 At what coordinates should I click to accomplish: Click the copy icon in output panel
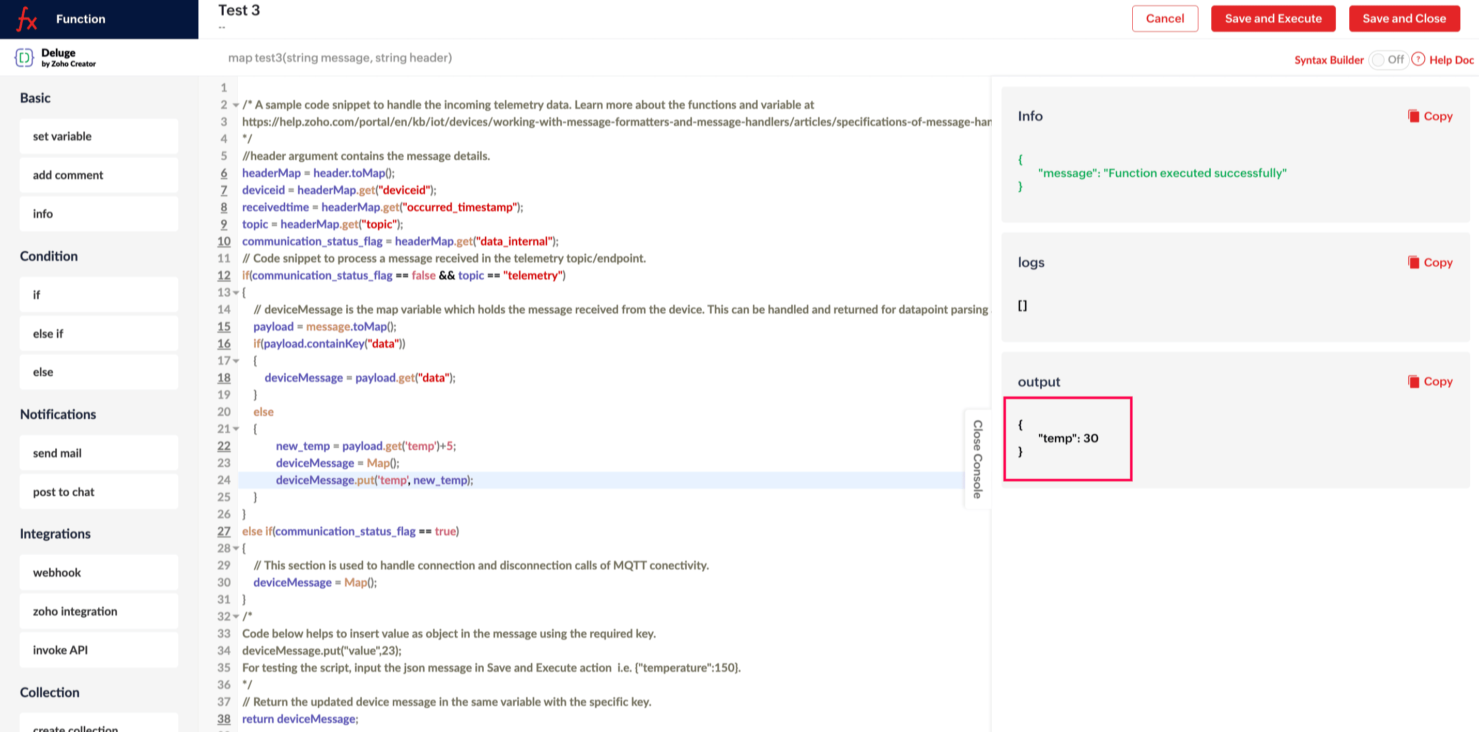click(1413, 382)
